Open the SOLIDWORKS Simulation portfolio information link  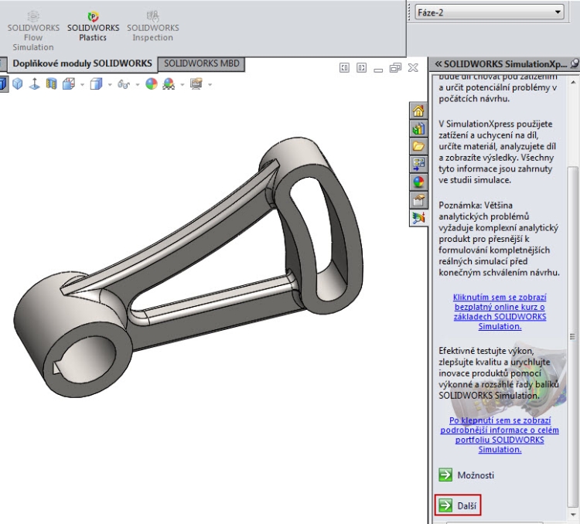pos(500,435)
